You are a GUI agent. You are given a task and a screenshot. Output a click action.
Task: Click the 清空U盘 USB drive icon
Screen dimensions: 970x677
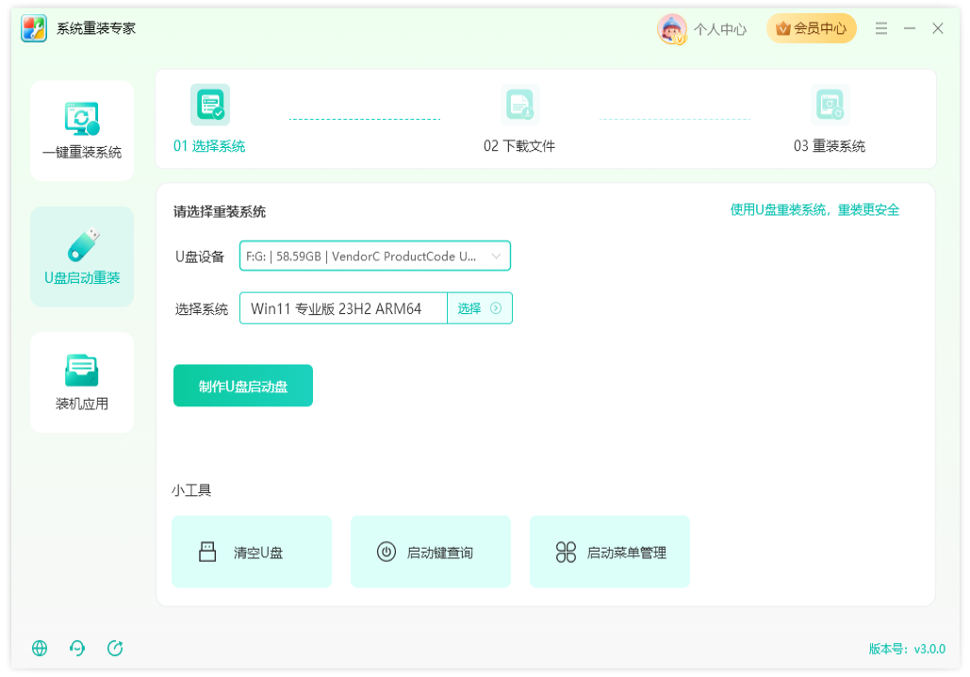point(207,552)
